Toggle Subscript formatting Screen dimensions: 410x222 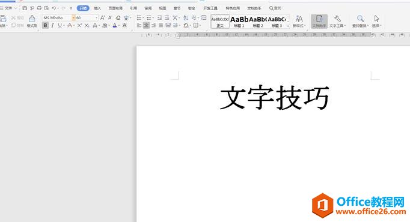87,25
